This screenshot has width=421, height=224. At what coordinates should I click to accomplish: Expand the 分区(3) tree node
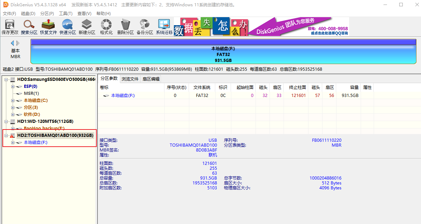pyautogui.click(x=13, y=107)
